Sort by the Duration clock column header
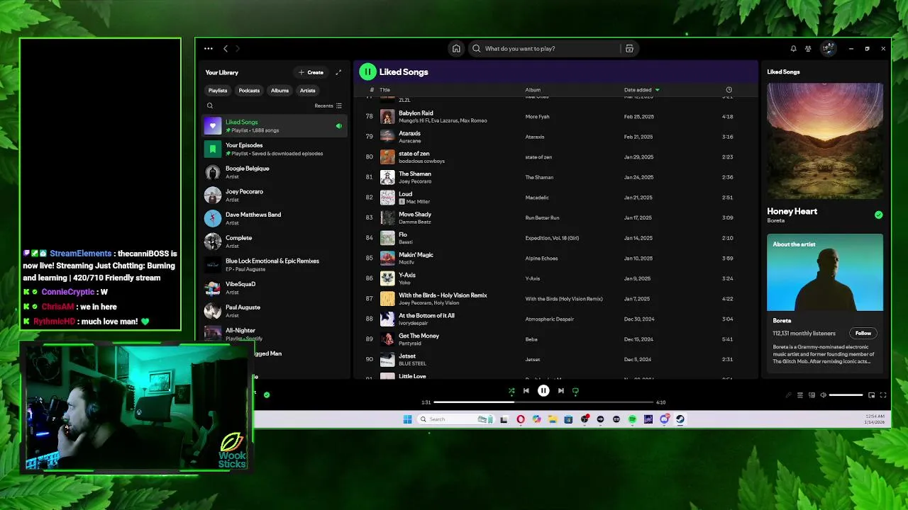This screenshot has height=510, width=908. [x=729, y=90]
